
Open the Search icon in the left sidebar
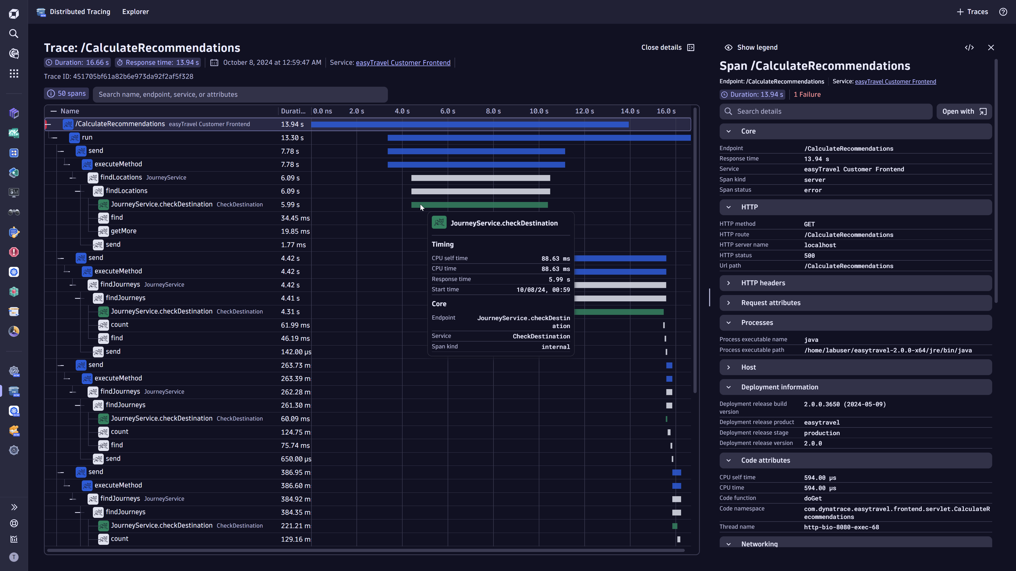point(14,34)
